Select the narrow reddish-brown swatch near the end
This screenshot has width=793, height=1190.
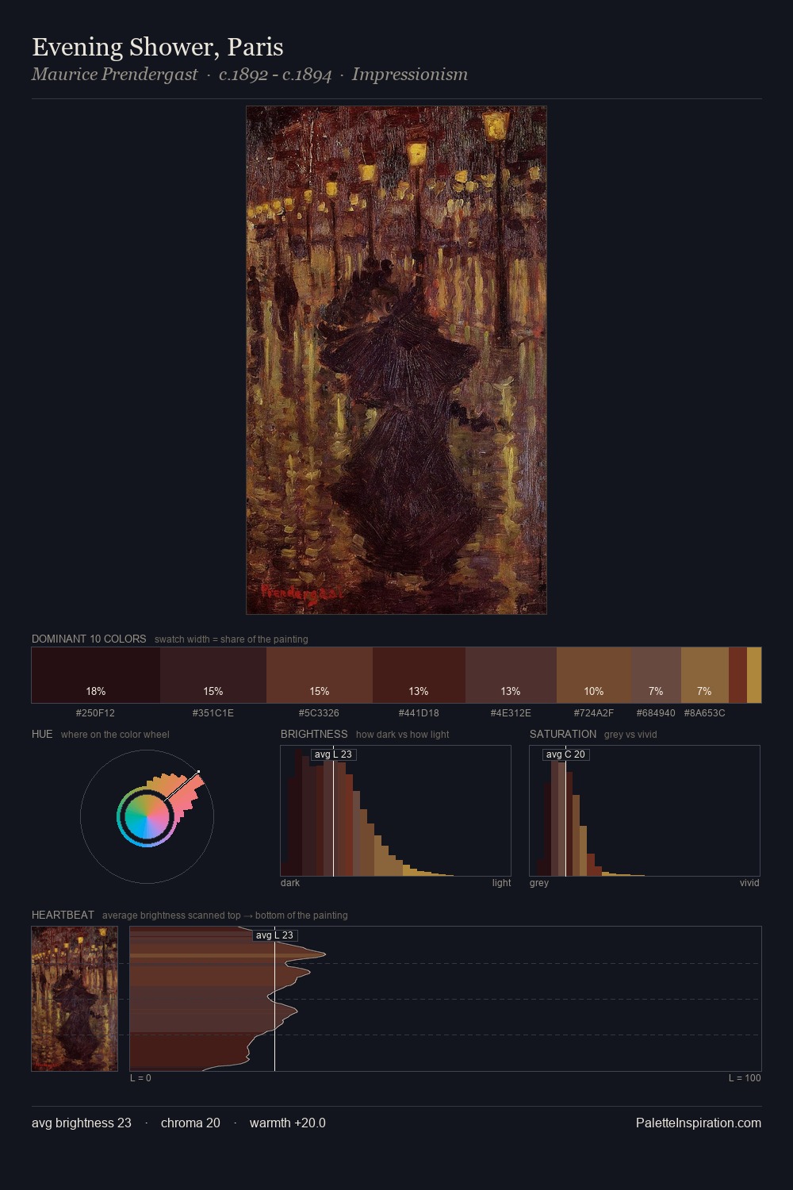click(737, 675)
